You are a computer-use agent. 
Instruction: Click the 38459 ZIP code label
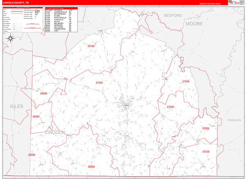(x=43, y=94)
